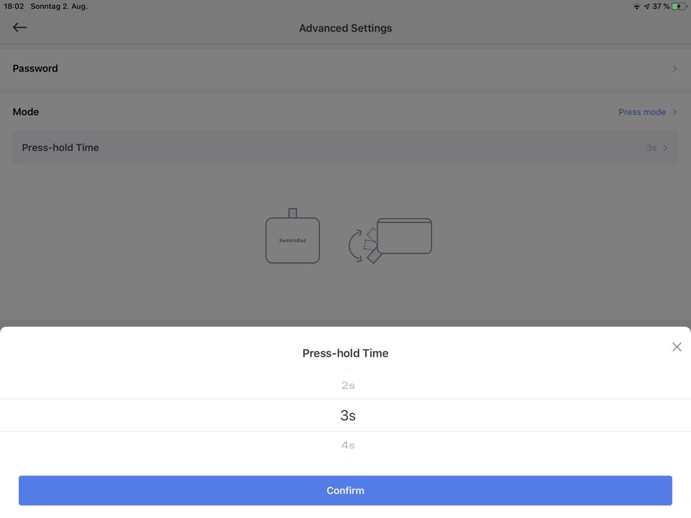Tap the back arrow icon

click(x=20, y=28)
